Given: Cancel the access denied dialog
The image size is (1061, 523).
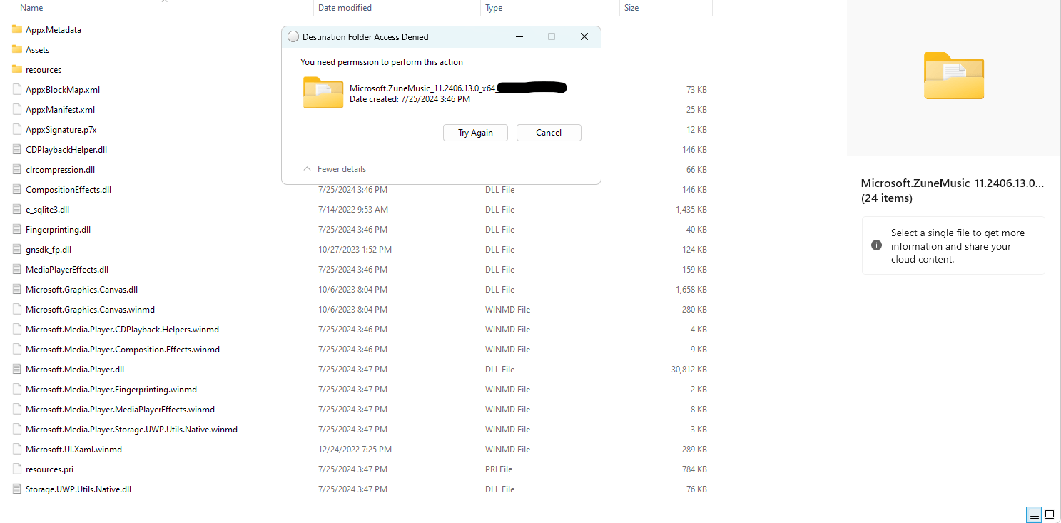Looking at the screenshot, I should pyautogui.click(x=549, y=133).
